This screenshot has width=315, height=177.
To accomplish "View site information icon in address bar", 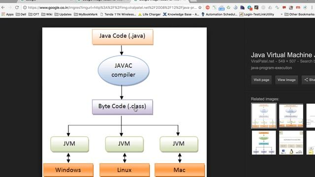I will tap(25, 8).
